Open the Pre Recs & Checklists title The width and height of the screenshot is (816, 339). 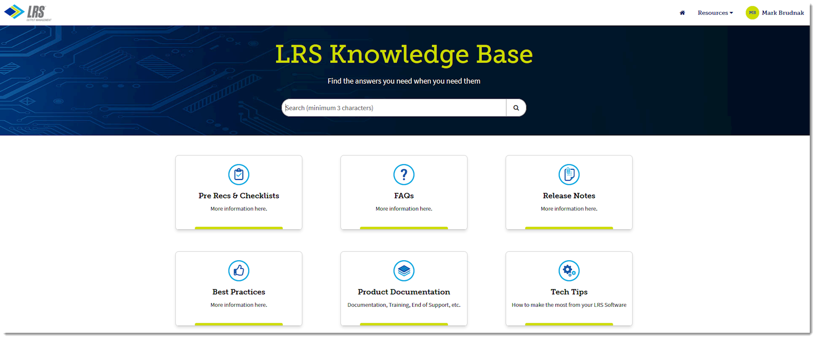(239, 196)
